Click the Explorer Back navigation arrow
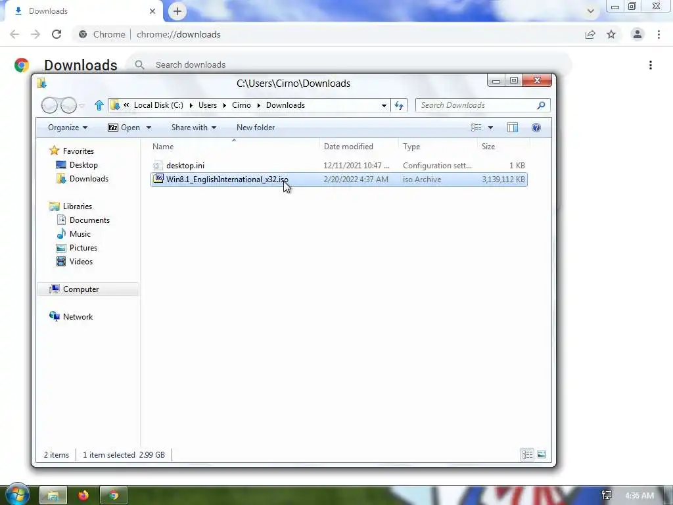This screenshot has width=673, height=505. (49, 105)
